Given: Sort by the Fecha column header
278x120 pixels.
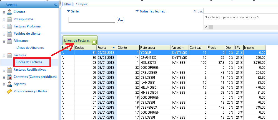Looking at the screenshot, I should point(104,48).
